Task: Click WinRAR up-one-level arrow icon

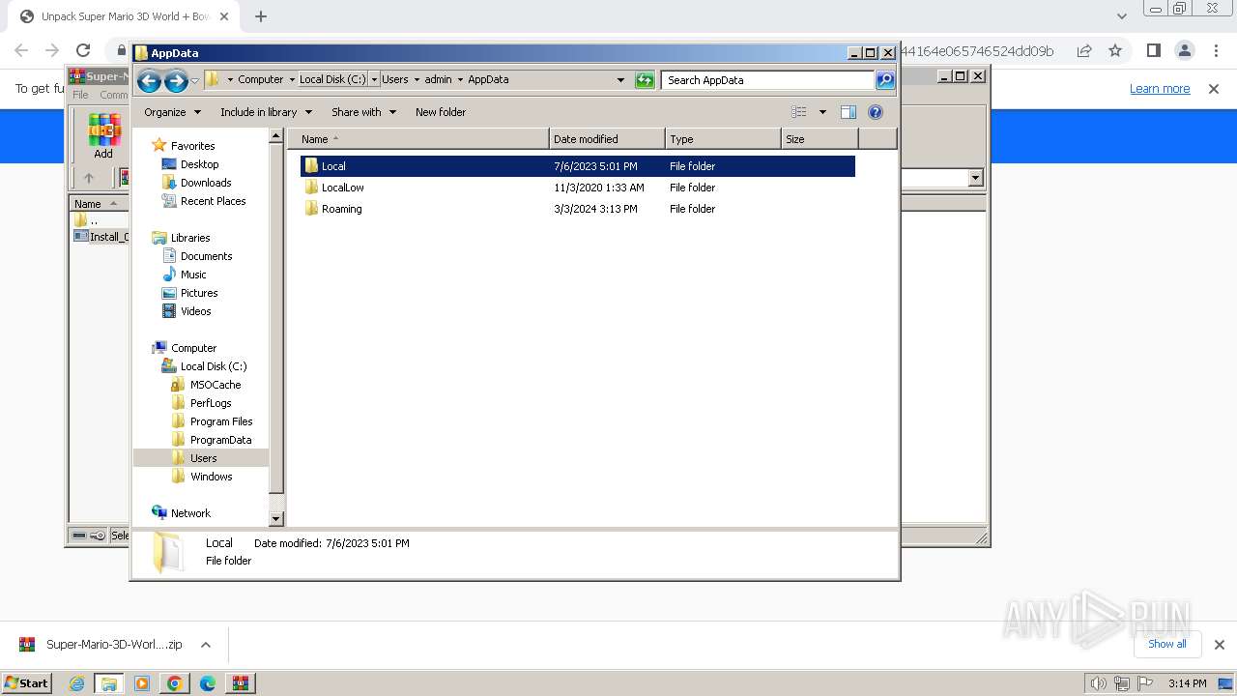Action: [89, 178]
